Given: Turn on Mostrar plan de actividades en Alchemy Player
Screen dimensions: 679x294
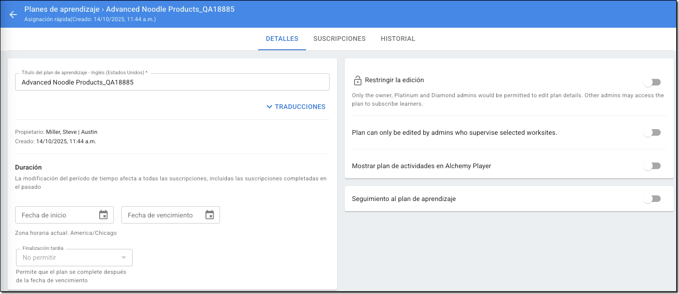Looking at the screenshot, I should (x=652, y=166).
